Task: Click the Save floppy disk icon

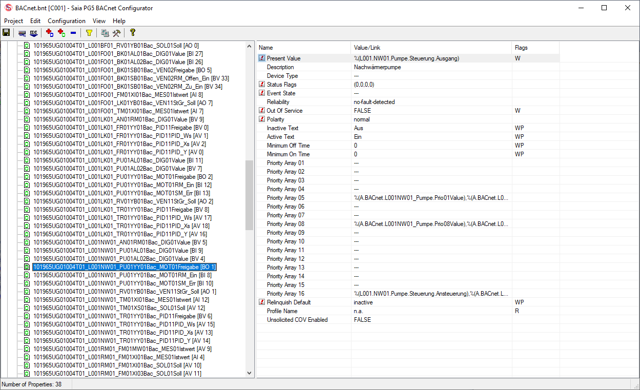Action: pyautogui.click(x=6, y=33)
